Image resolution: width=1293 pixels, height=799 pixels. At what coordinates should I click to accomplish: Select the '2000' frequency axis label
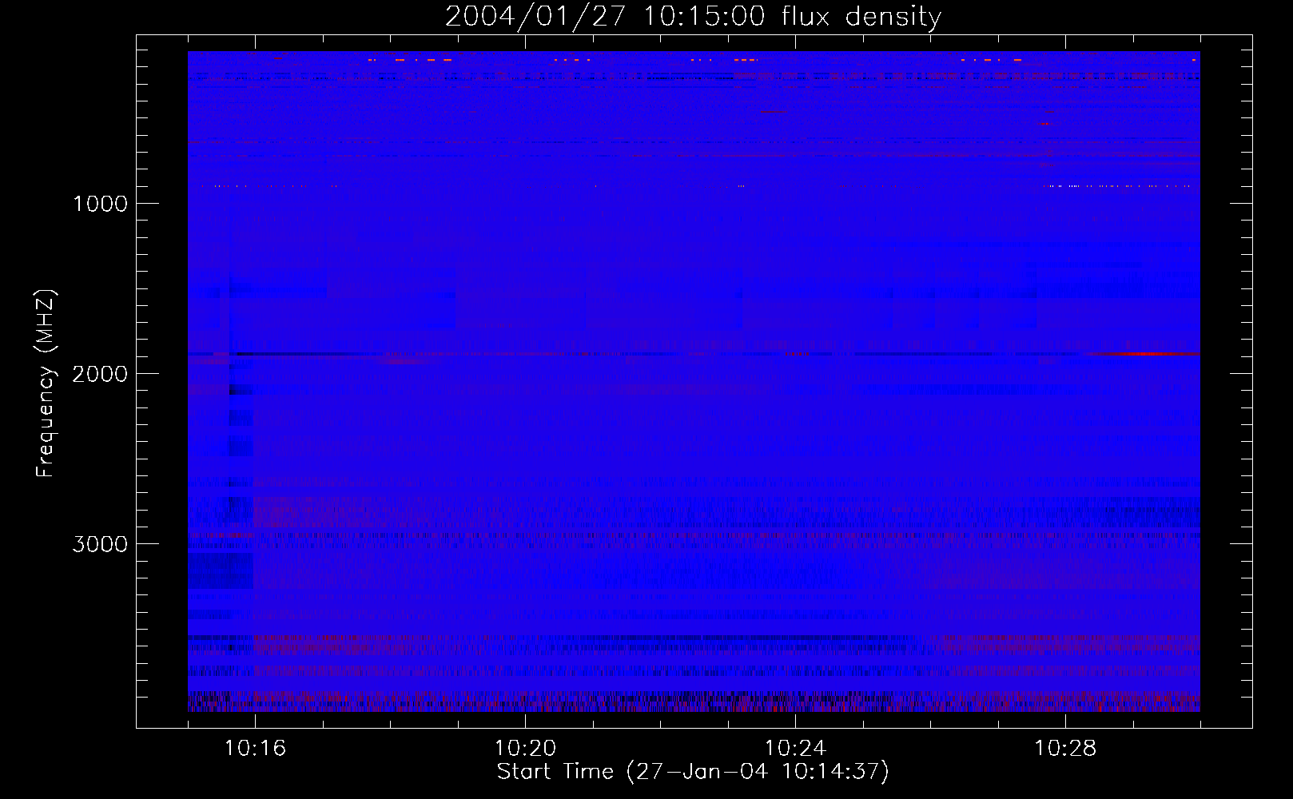tap(100, 374)
